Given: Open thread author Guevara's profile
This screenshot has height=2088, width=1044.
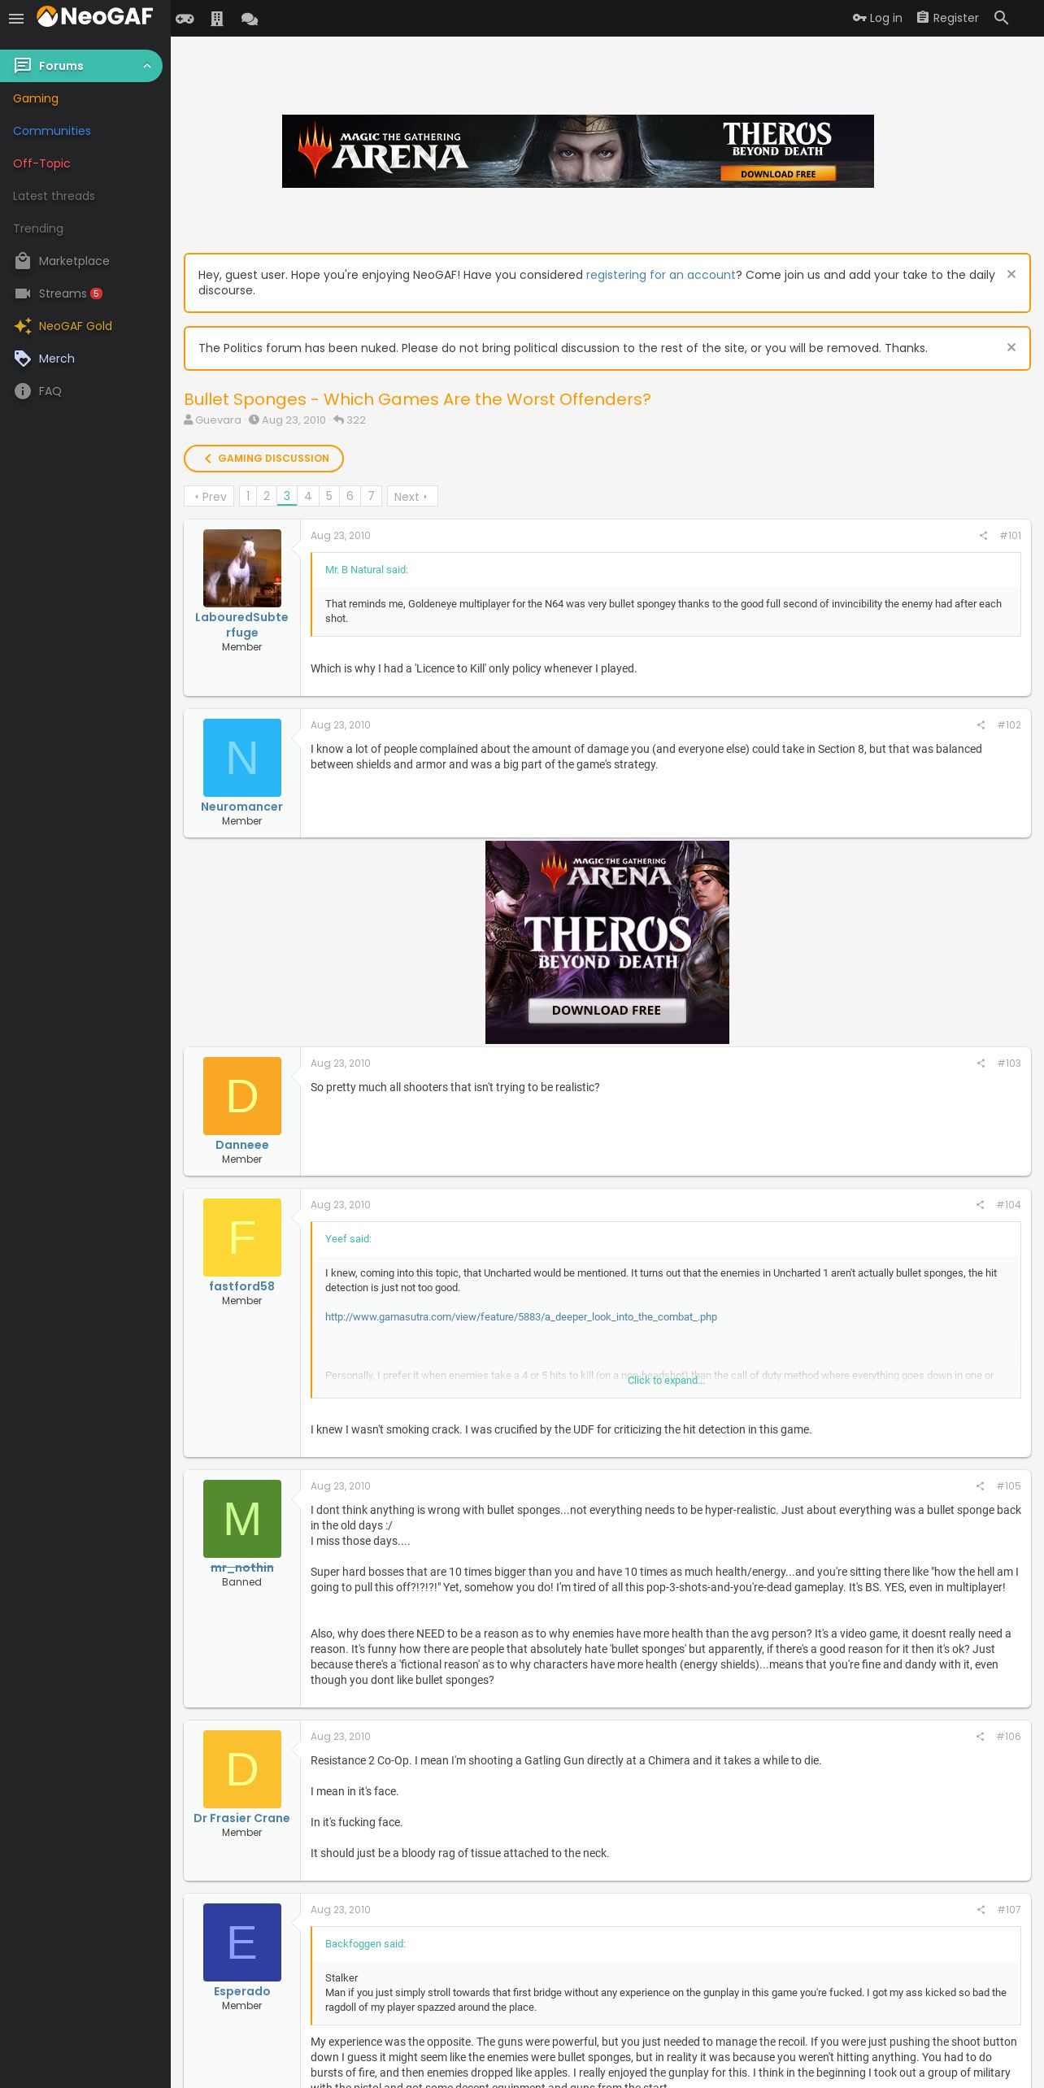Looking at the screenshot, I should [218, 420].
